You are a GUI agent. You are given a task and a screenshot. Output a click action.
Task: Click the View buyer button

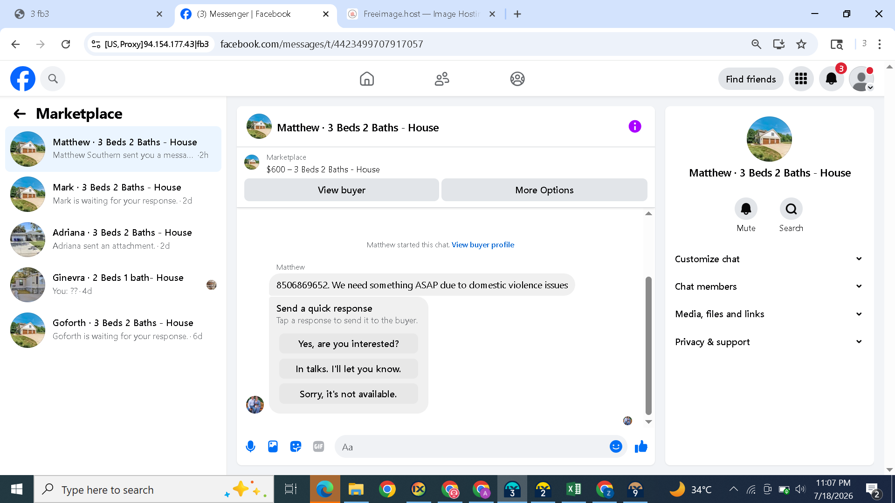pyautogui.click(x=342, y=190)
